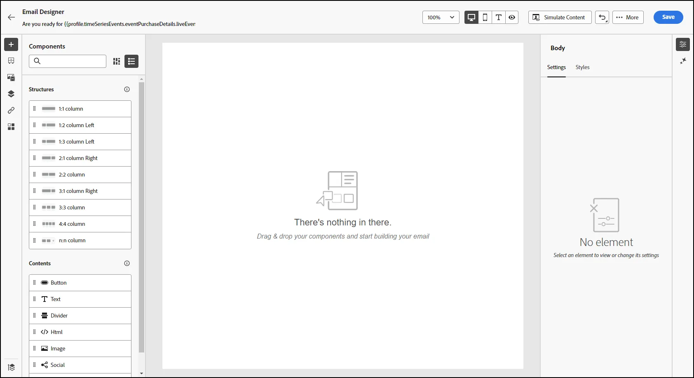Click the components panel scroll down arrow
This screenshot has height=378, width=694.
(141, 373)
